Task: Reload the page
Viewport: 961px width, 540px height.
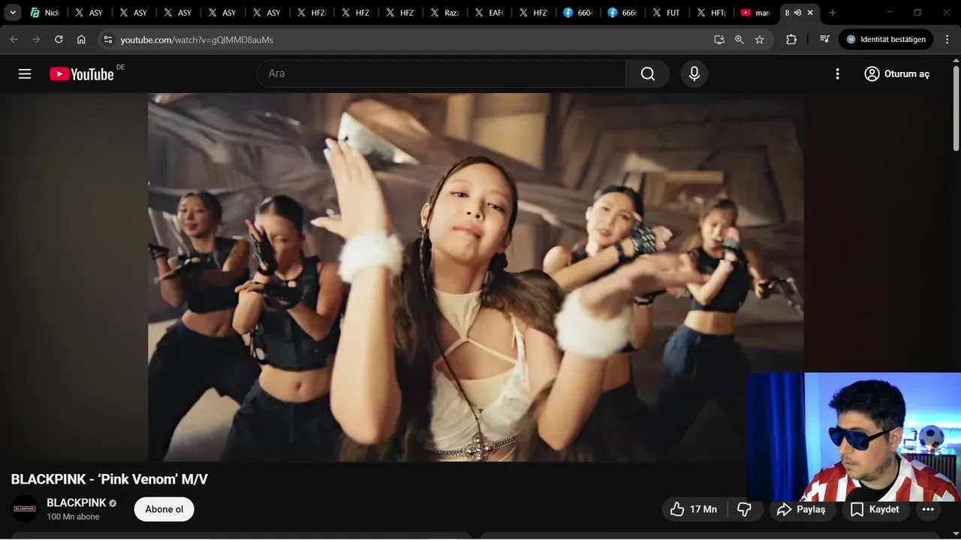Action: coord(59,39)
